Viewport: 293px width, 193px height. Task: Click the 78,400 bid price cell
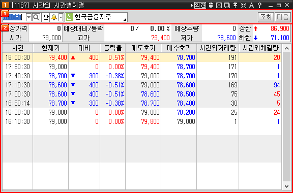click(186, 103)
